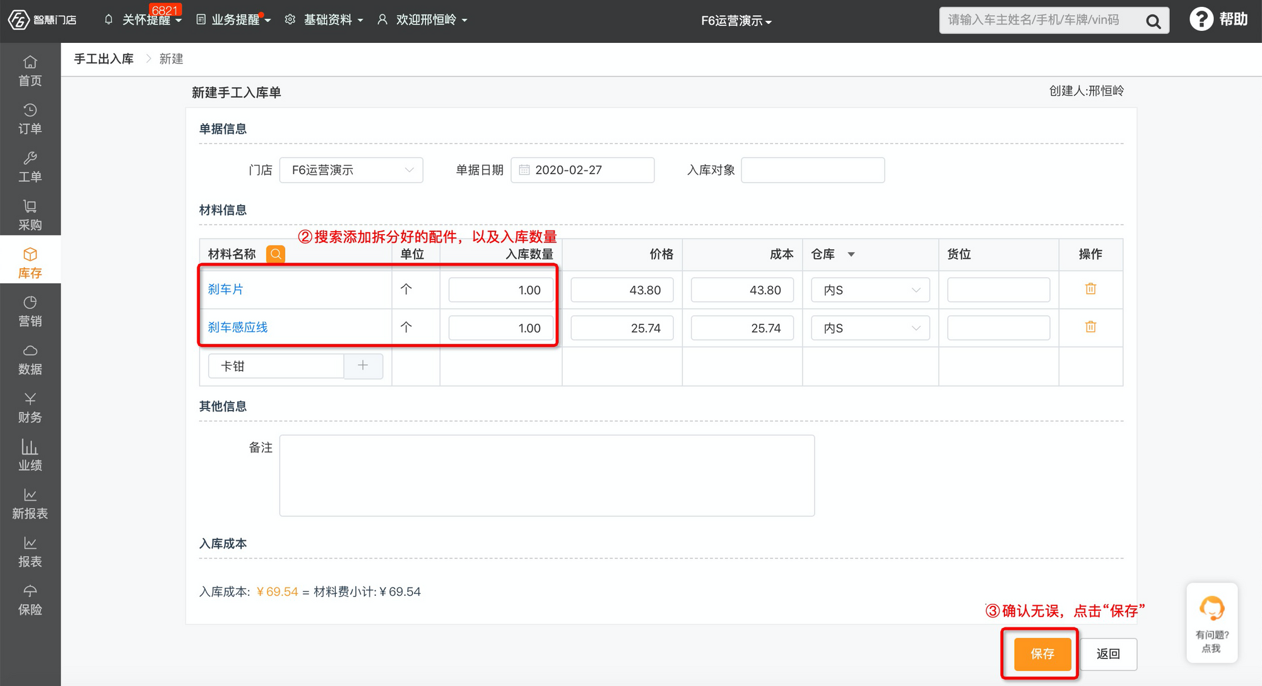Image resolution: width=1262 pixels, height=686 pixels.
Task: Open the 新报表 new reports sidebar item
Action: click(x=30, y=504)
